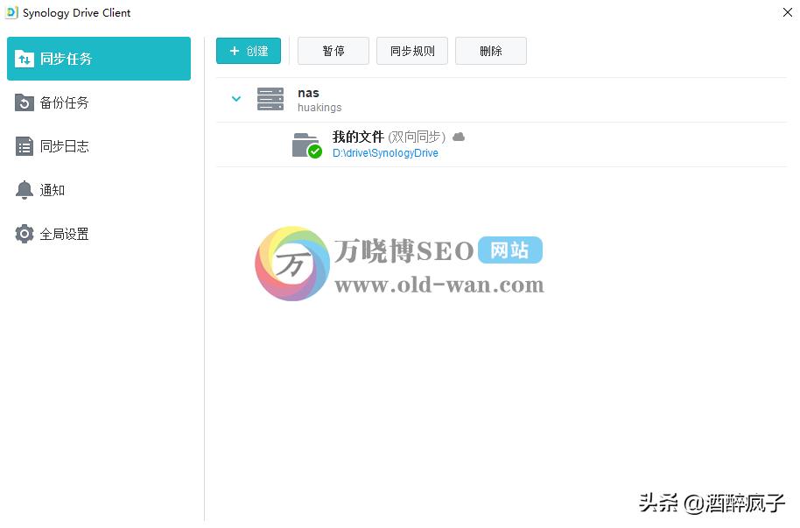
Task: Select the 备份任务 (Backup Tasks) icon
Action: click(x=25, y=102)
